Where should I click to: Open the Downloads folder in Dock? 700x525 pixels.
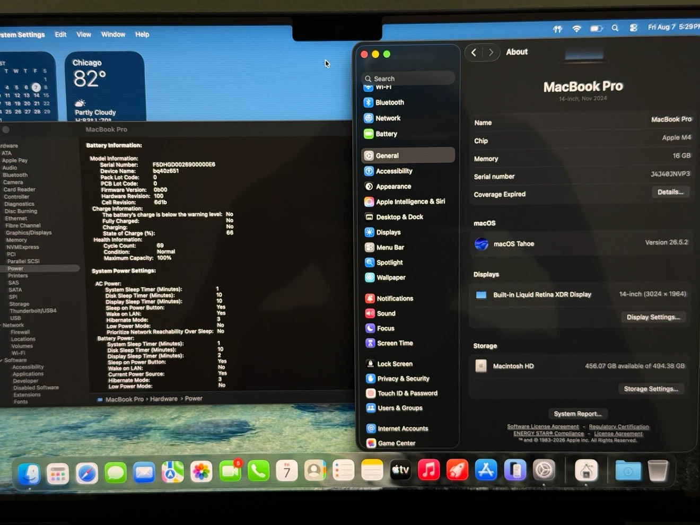(628, 470)
